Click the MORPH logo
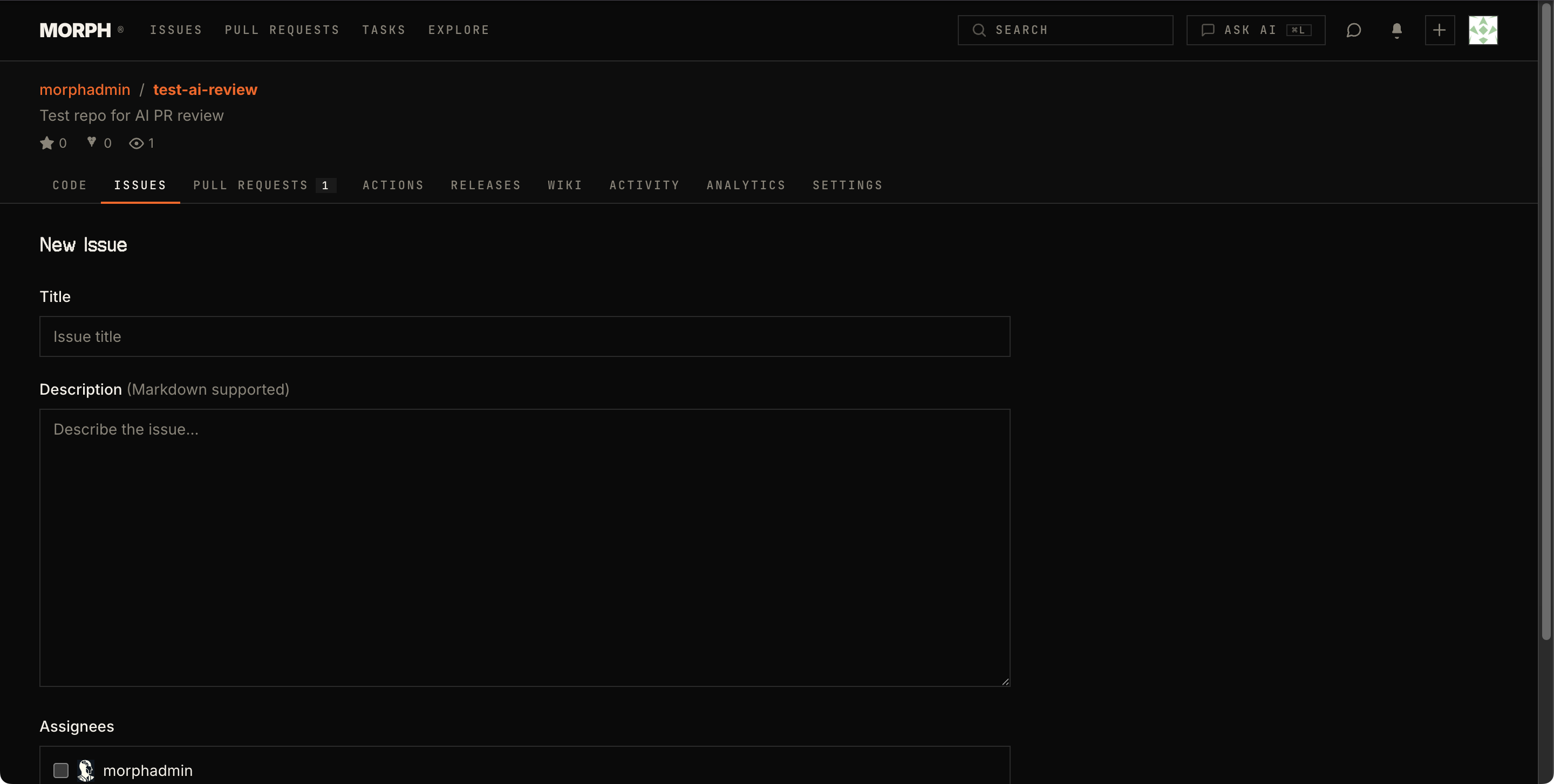The image size is (1554, 784). pyautogui.click(x=76, y=30)
